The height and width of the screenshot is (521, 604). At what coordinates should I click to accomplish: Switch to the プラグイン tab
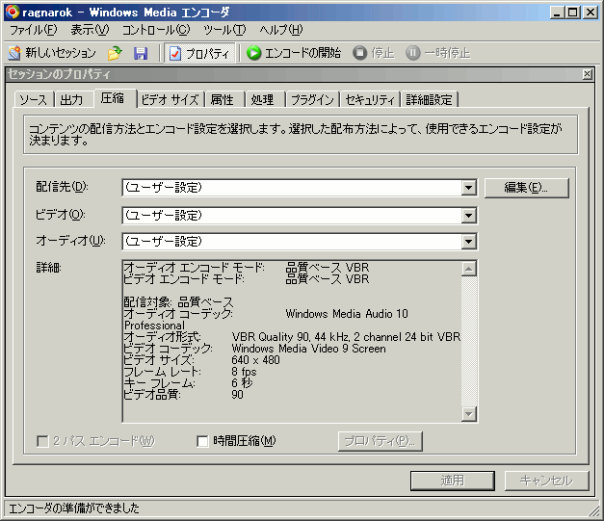tap(312, 100)
